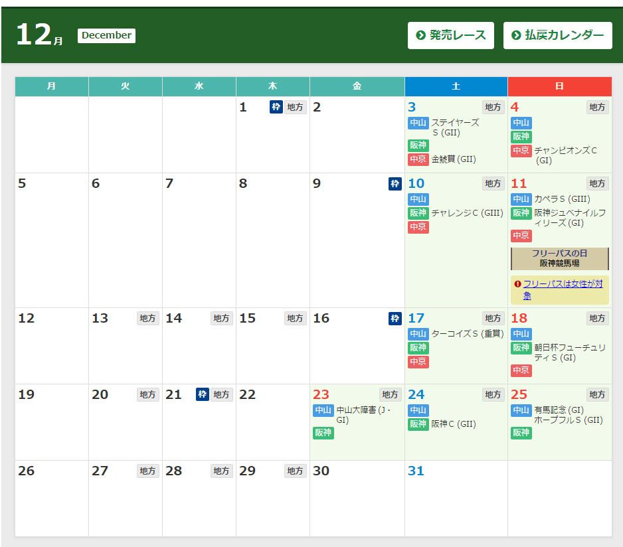Click 地方 tag on December 13
623x547 pixels.
point(147,319)
